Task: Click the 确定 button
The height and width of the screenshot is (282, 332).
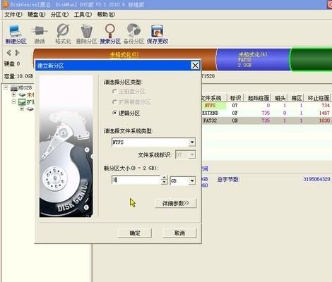Action: [135, 233]
